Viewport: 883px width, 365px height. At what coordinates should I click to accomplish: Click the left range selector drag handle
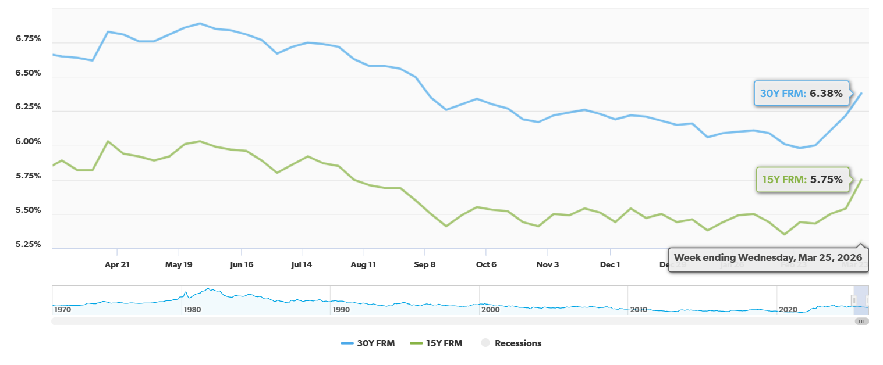point(854,300)
